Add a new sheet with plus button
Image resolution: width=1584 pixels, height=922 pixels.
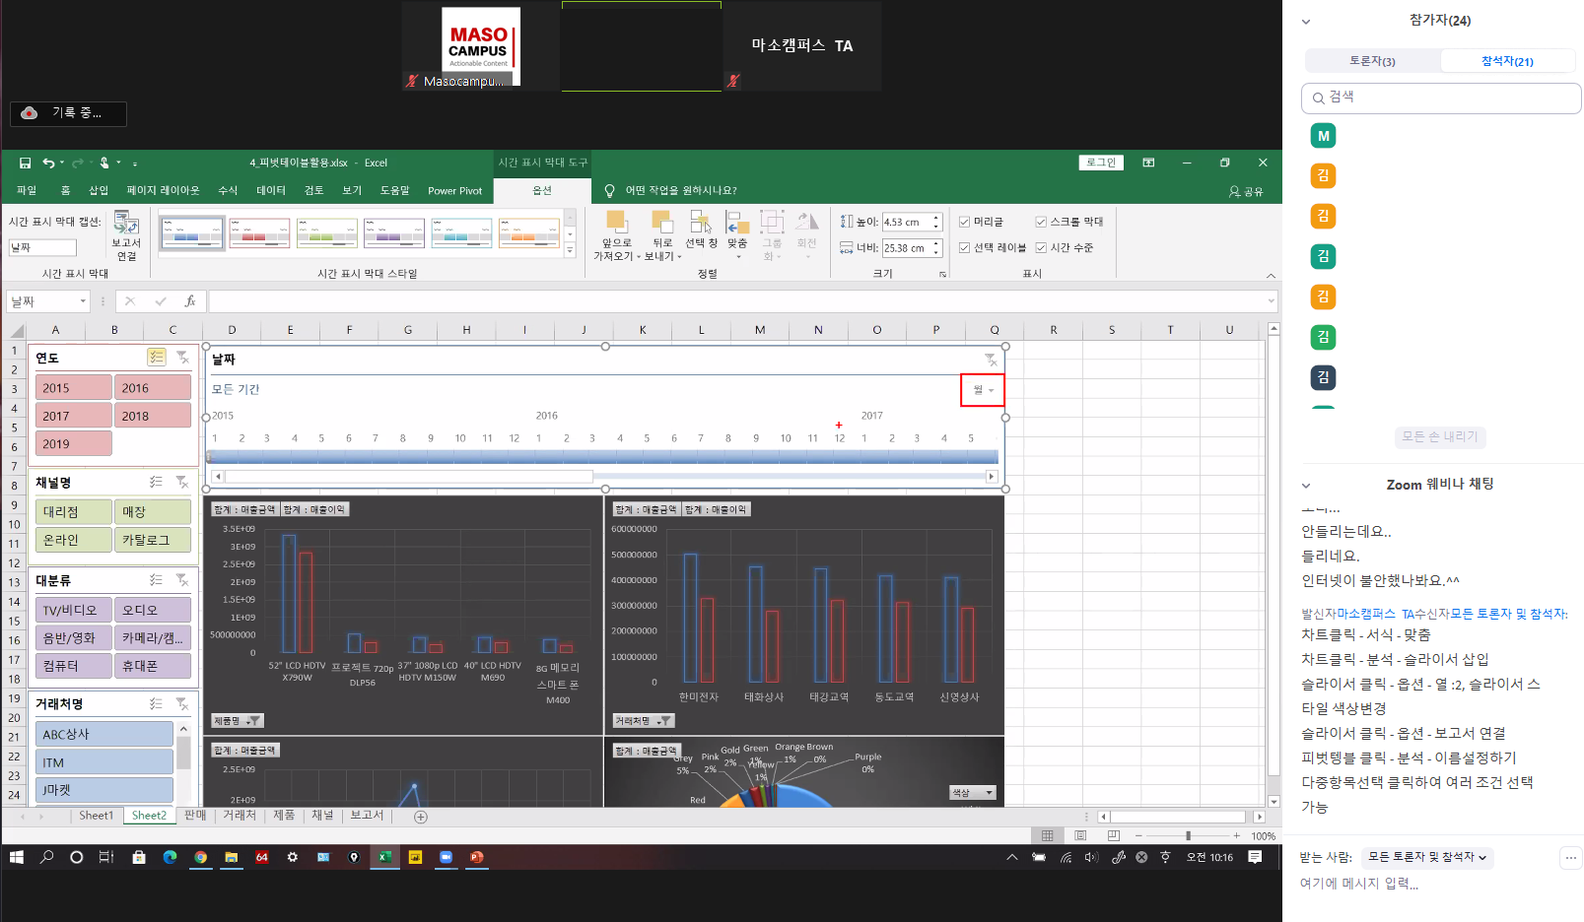pyautogui.click(x=421, y=817)
